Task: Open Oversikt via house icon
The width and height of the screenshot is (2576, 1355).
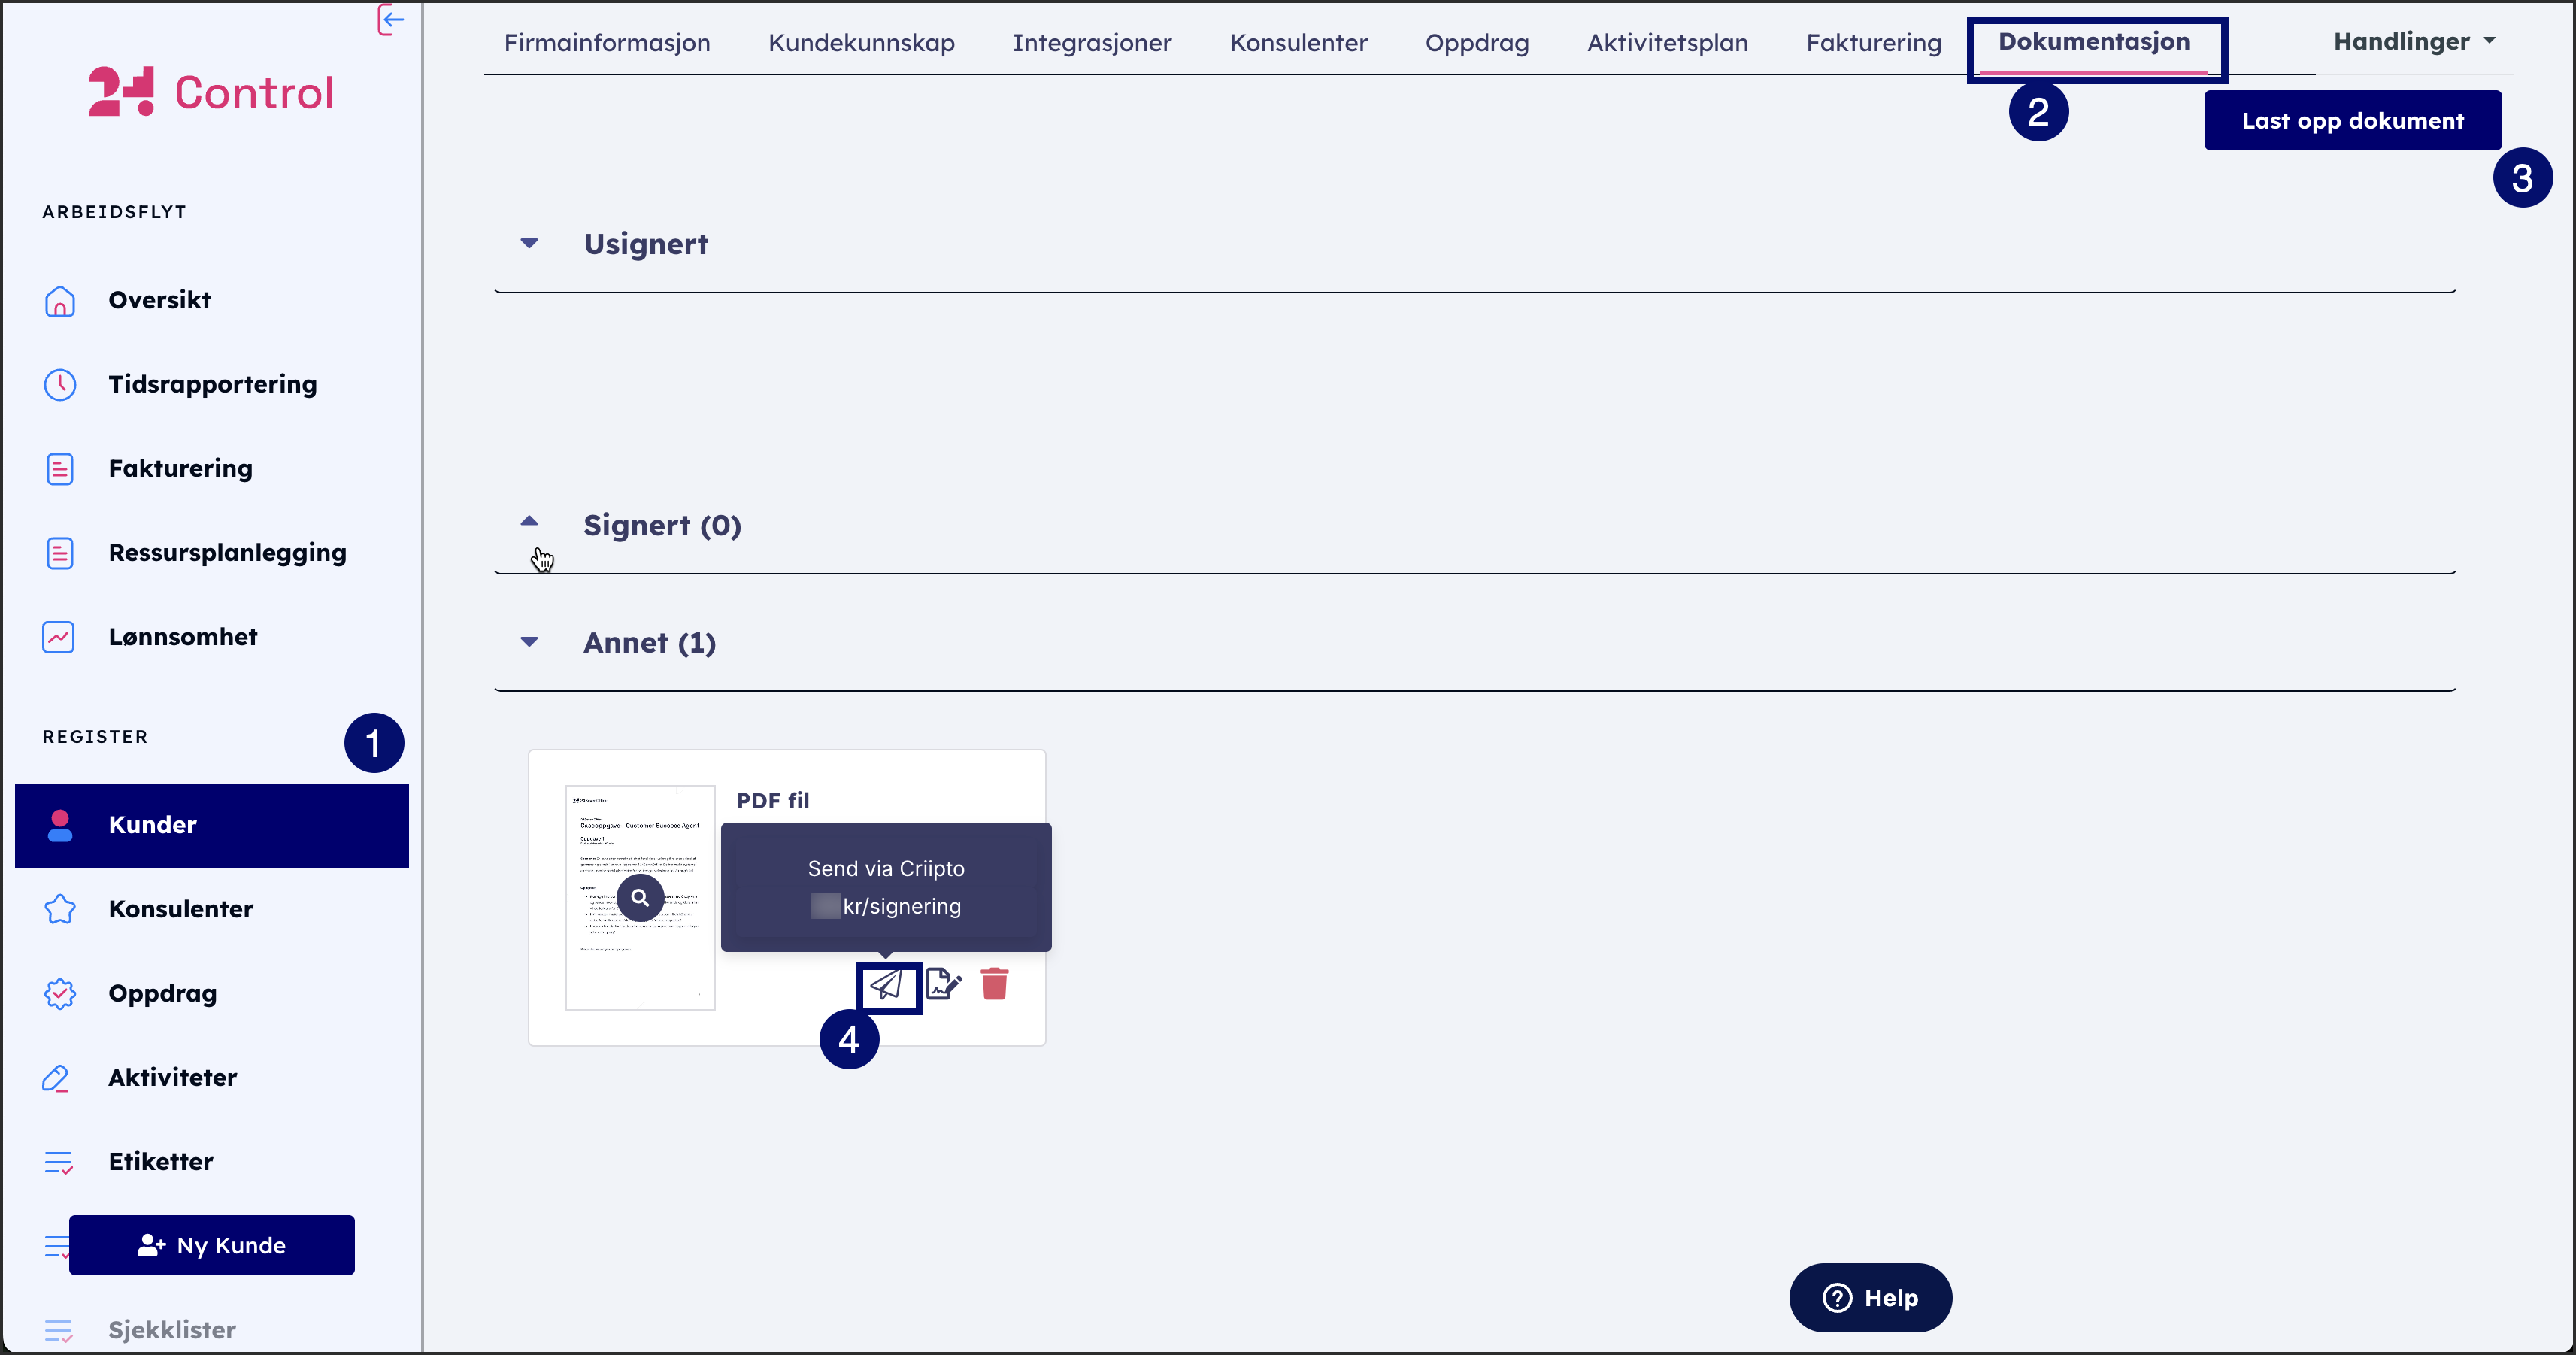Action: click(60, 300)
